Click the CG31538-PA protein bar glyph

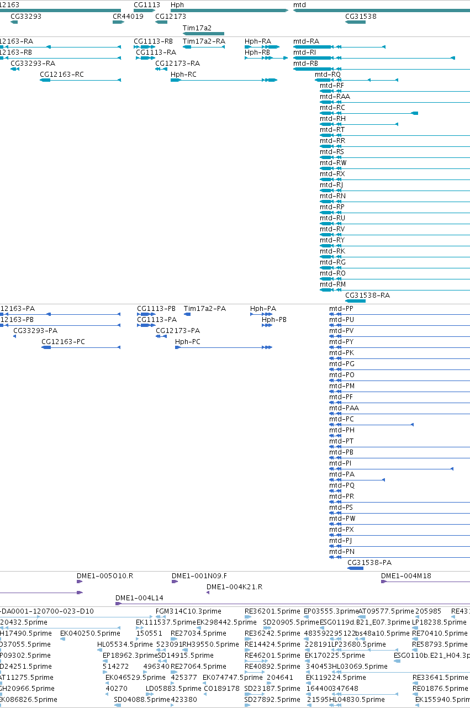[355, 568]
